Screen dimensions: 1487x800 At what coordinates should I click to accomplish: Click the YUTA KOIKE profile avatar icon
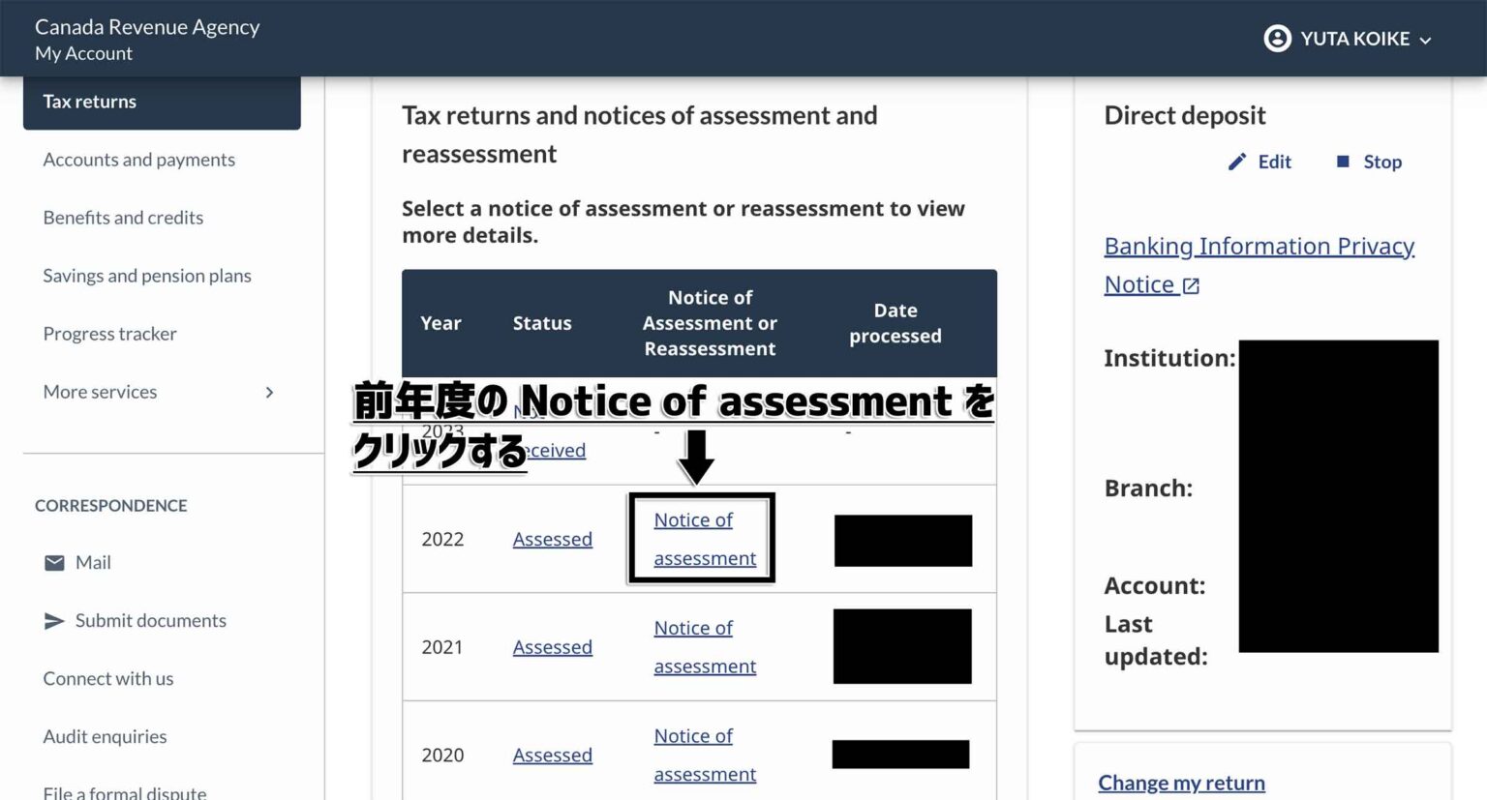(x=1276, y=39)
